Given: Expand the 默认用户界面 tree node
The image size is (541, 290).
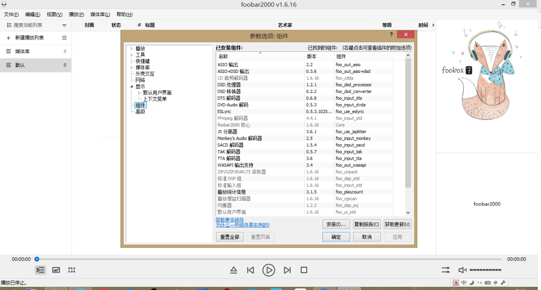Looking at the screenshot, I should click(x=139, y=93).
